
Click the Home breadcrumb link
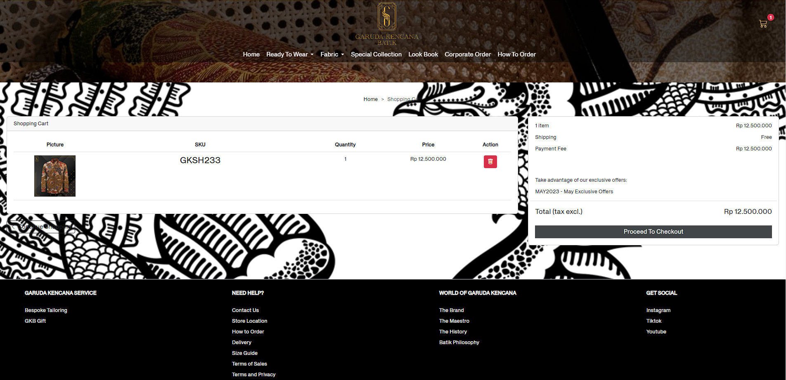coord(370,99)
